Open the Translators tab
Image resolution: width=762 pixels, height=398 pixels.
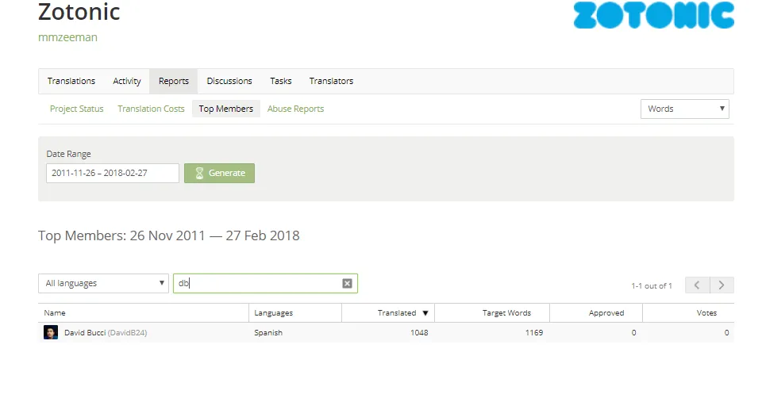[x=332, y=81]
